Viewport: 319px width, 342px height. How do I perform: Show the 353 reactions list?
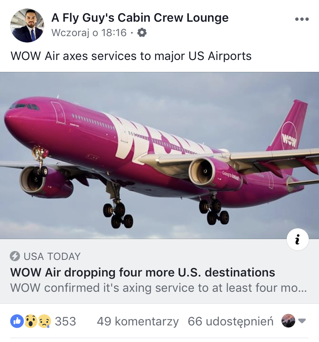point(66,321)
